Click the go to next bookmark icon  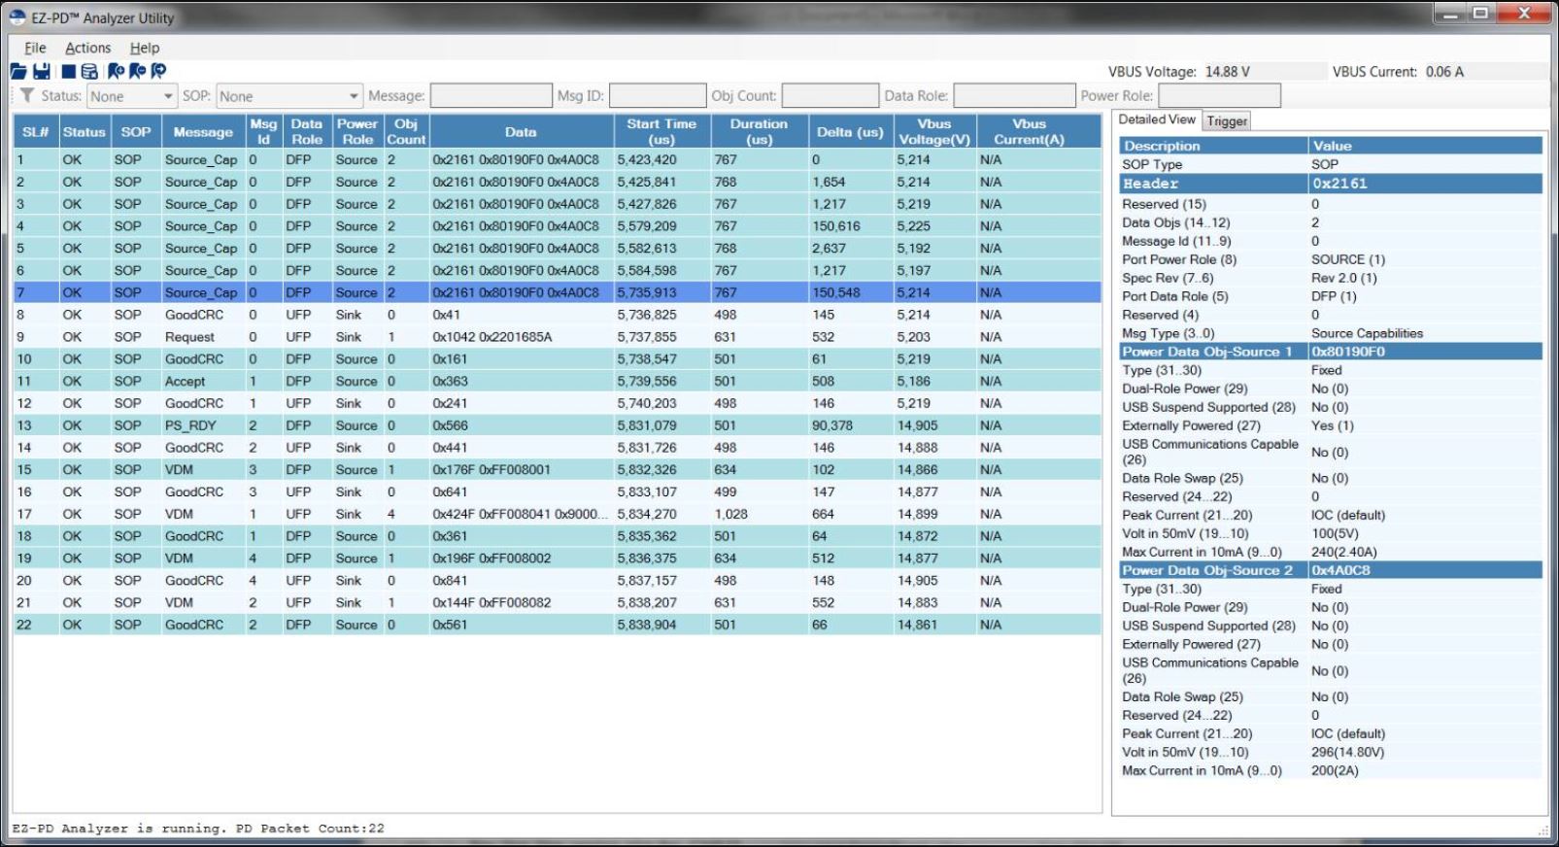(158, 71)
